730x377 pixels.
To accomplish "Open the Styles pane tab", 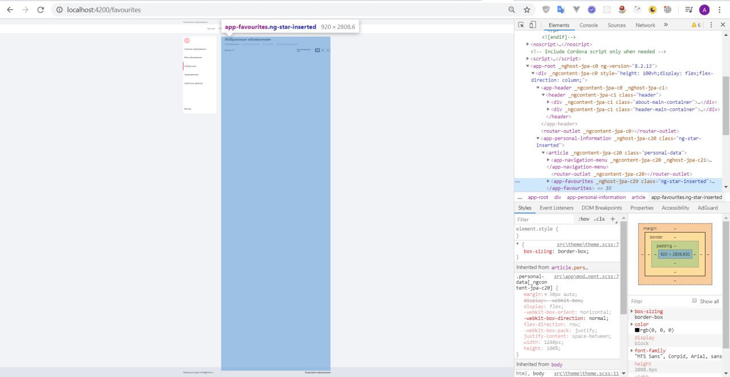I will click(525, 208).
